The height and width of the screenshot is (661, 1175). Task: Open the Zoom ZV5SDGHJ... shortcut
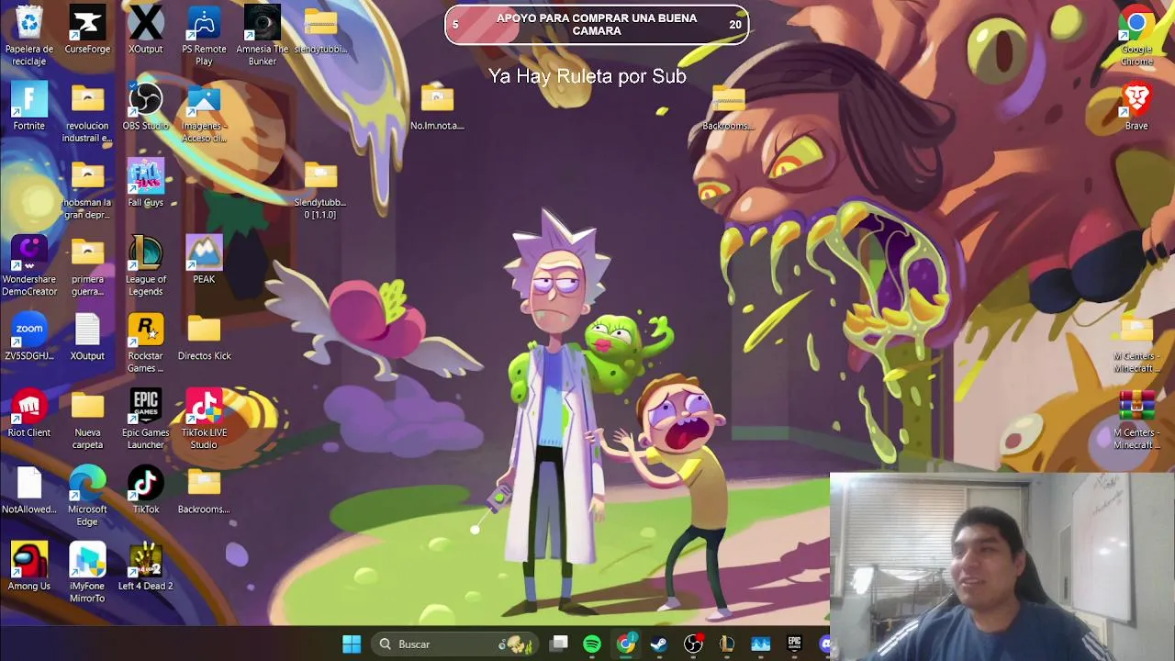[29, 337]
